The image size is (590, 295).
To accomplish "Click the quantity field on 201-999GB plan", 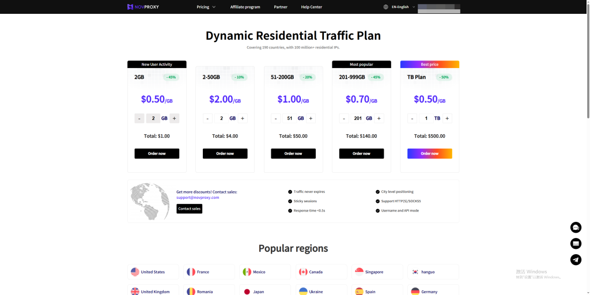I will 357,119.
